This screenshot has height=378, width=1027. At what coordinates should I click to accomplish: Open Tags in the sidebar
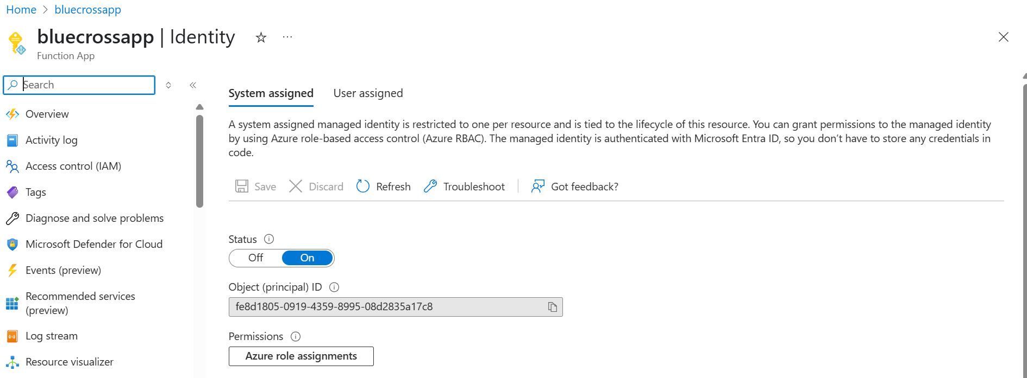[36, 192]
